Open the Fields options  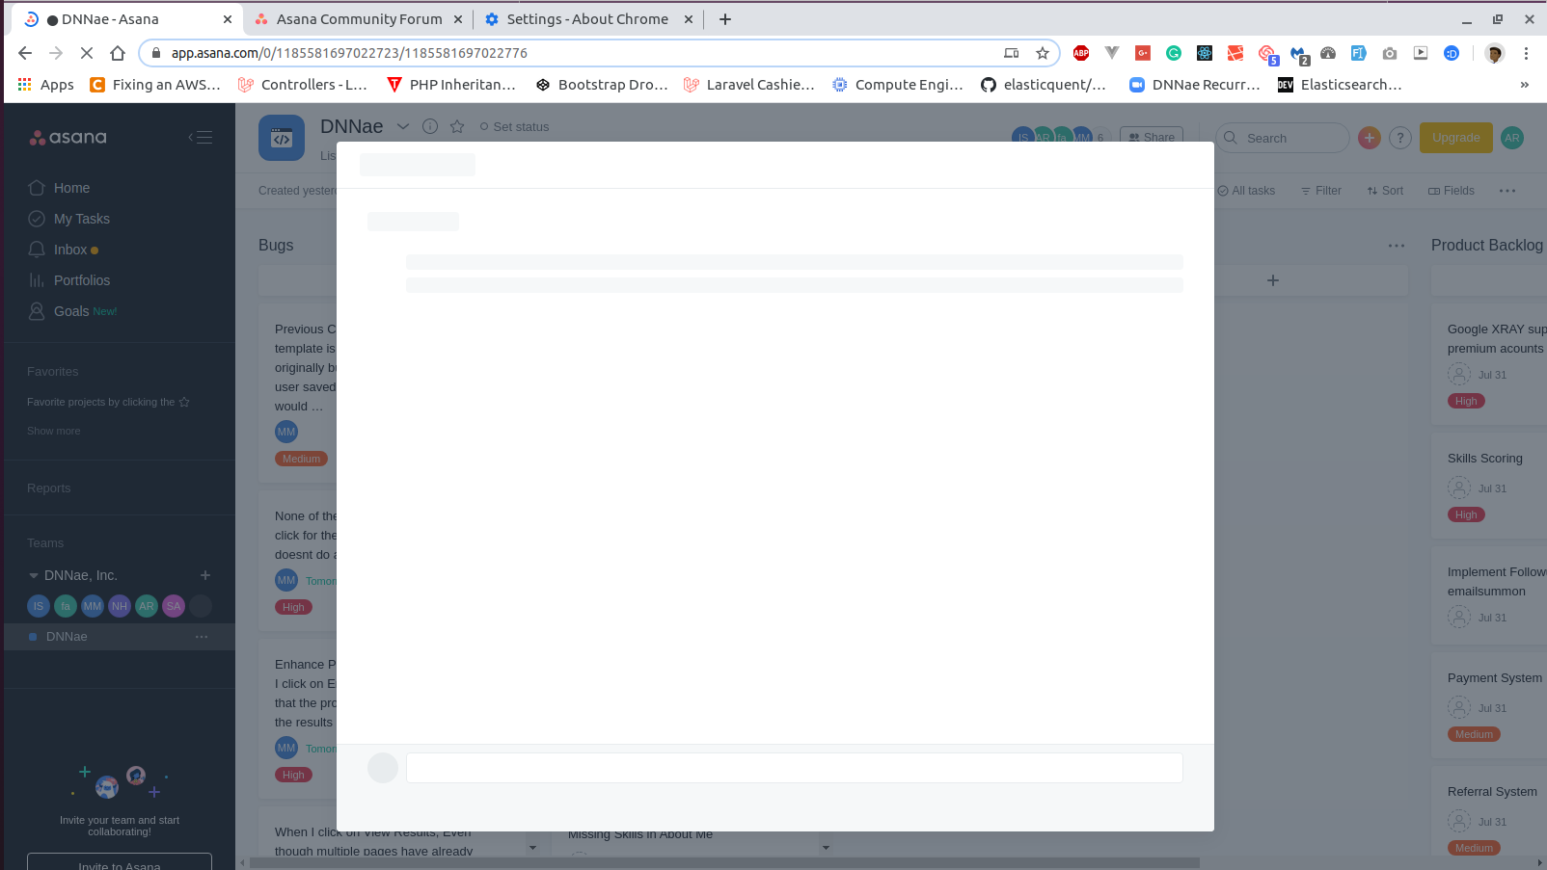(1452, 191)
